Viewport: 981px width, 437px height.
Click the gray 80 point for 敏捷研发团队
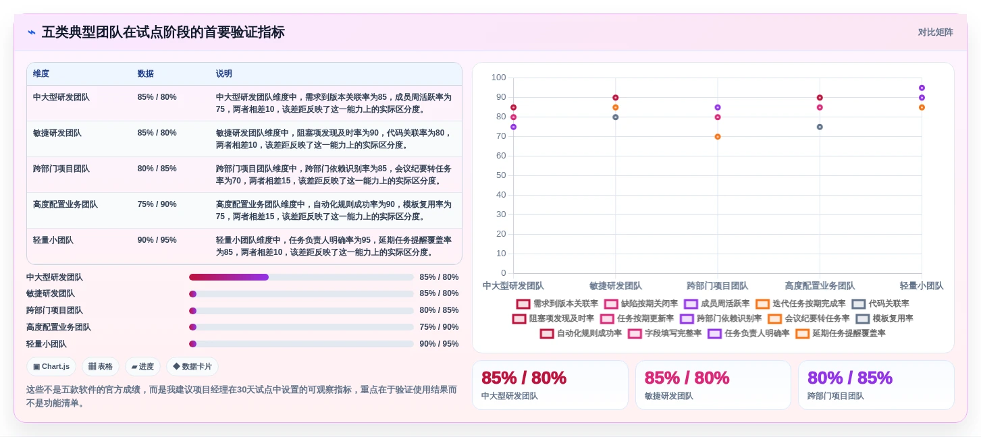pyautogui.click(x=615, y=117)
